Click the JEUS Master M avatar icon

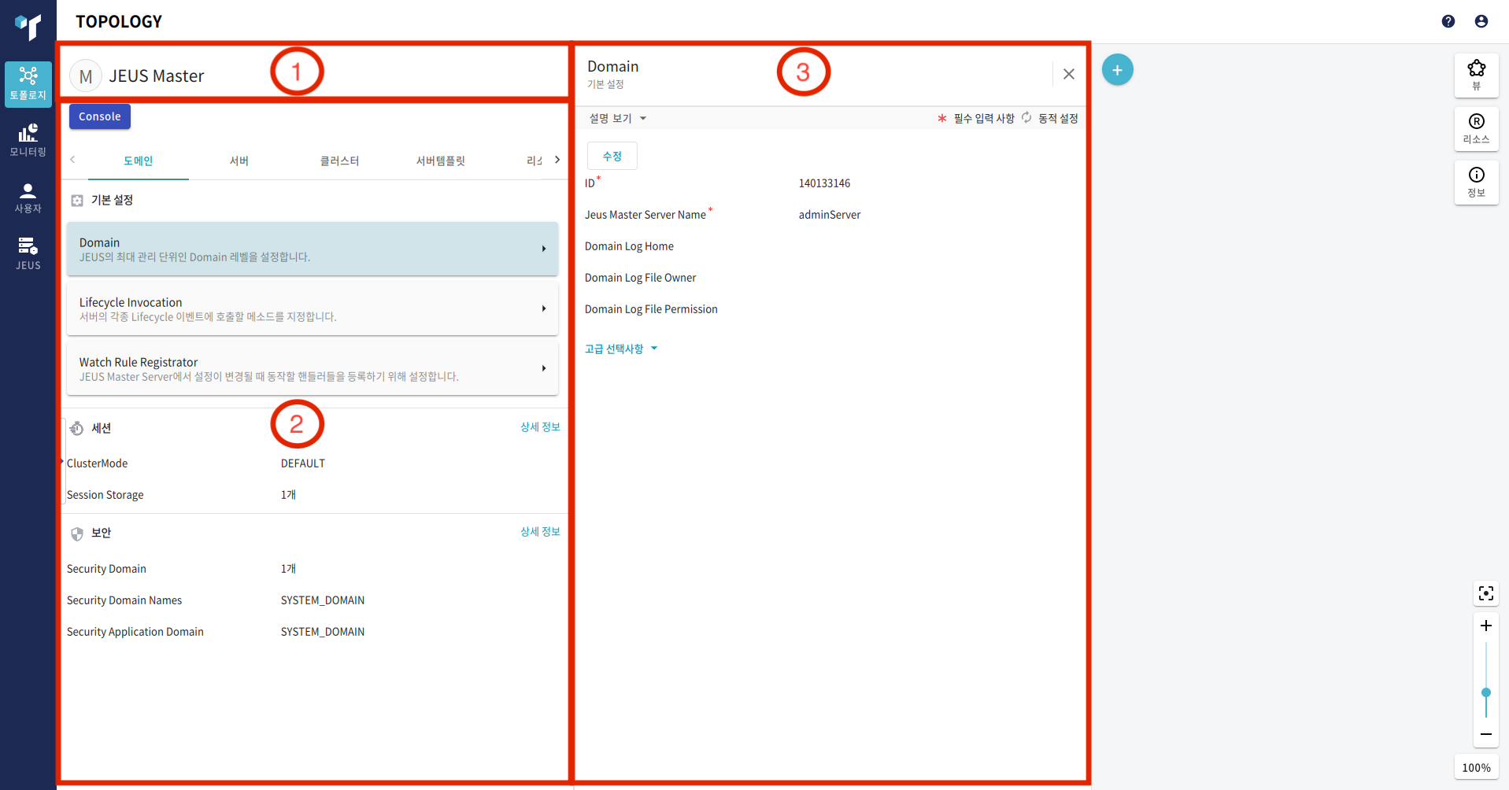coord(86,76)
